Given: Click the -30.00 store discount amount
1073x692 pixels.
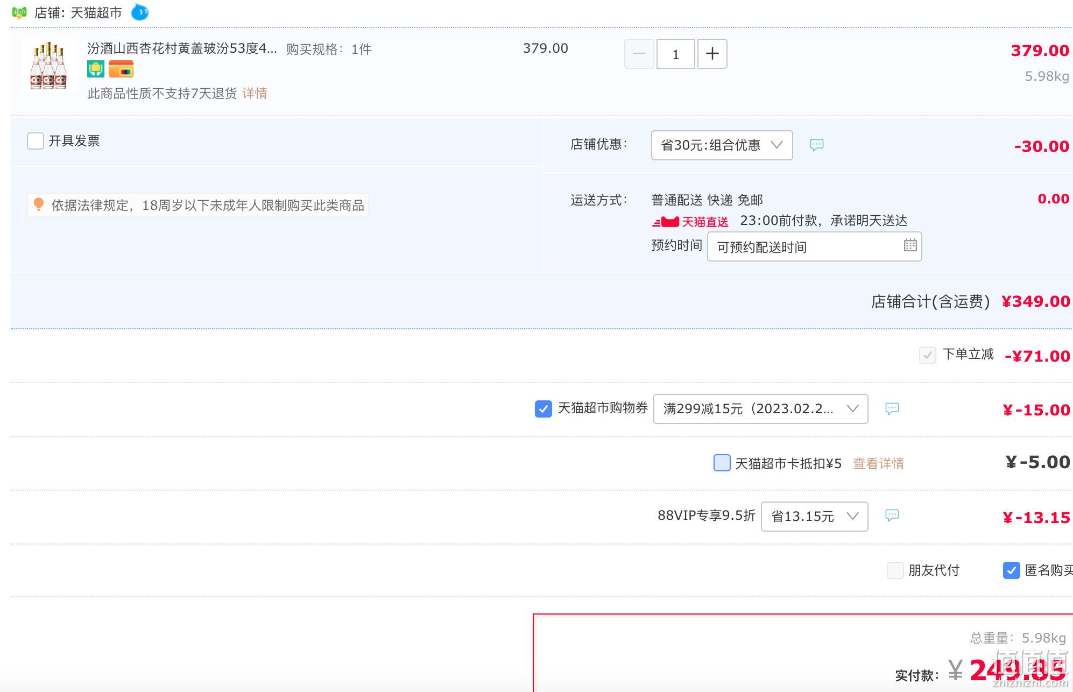Looking at the screenshot, I should (1041, 146).
